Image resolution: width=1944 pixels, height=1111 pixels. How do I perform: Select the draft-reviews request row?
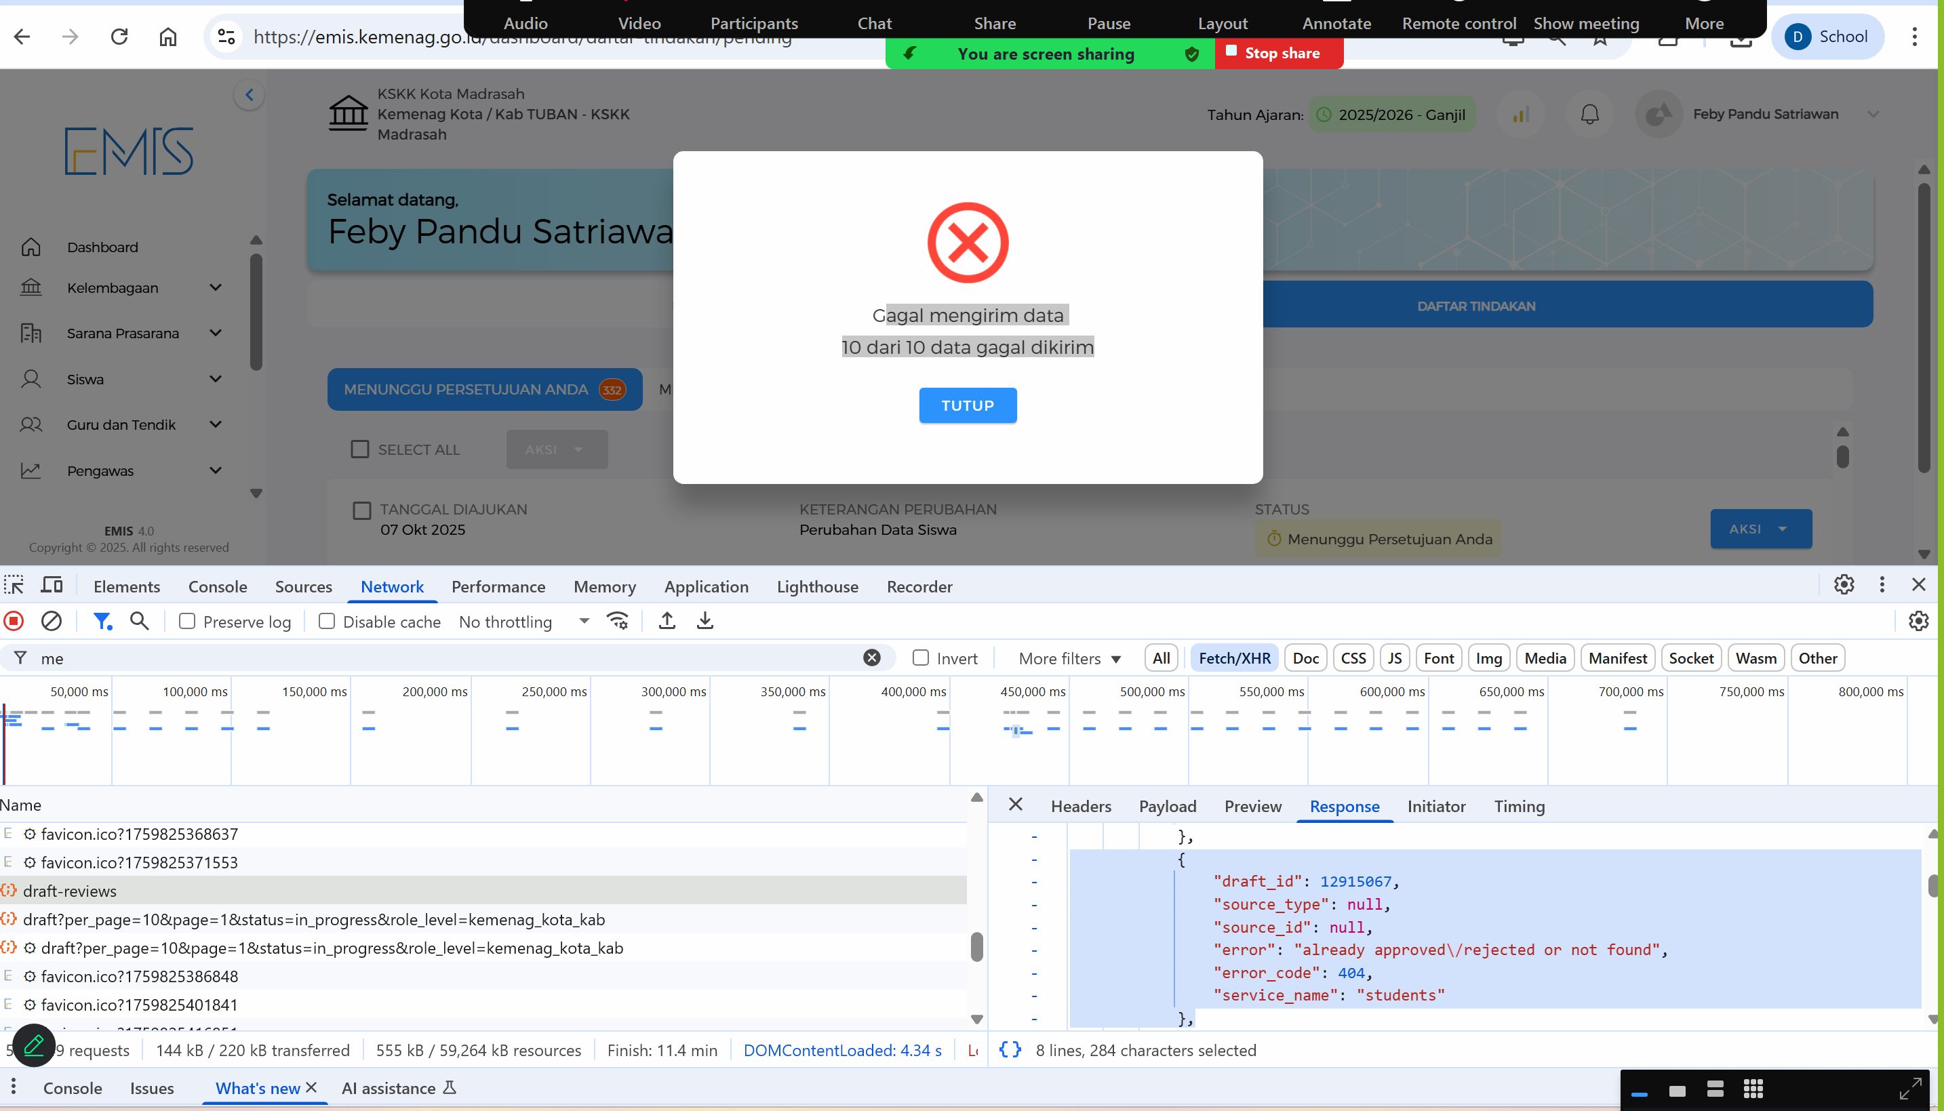(x=69, y=891)
